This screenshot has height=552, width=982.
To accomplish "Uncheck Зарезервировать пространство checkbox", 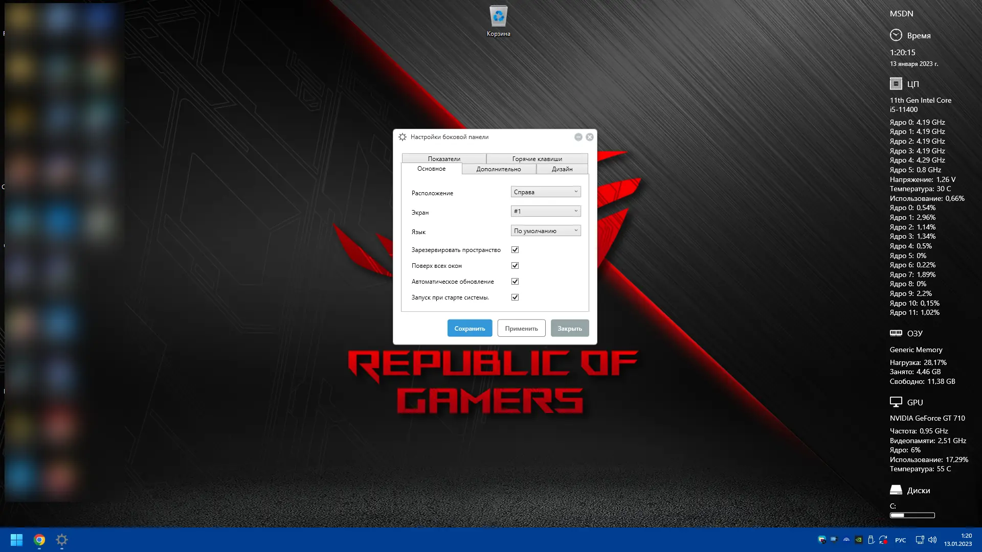I will [x=515, y=250].
